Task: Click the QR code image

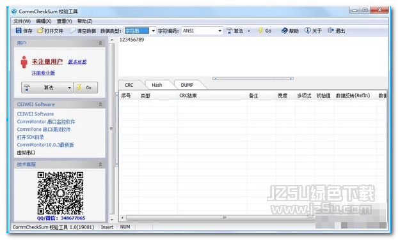Action: [x=60, y=193]
